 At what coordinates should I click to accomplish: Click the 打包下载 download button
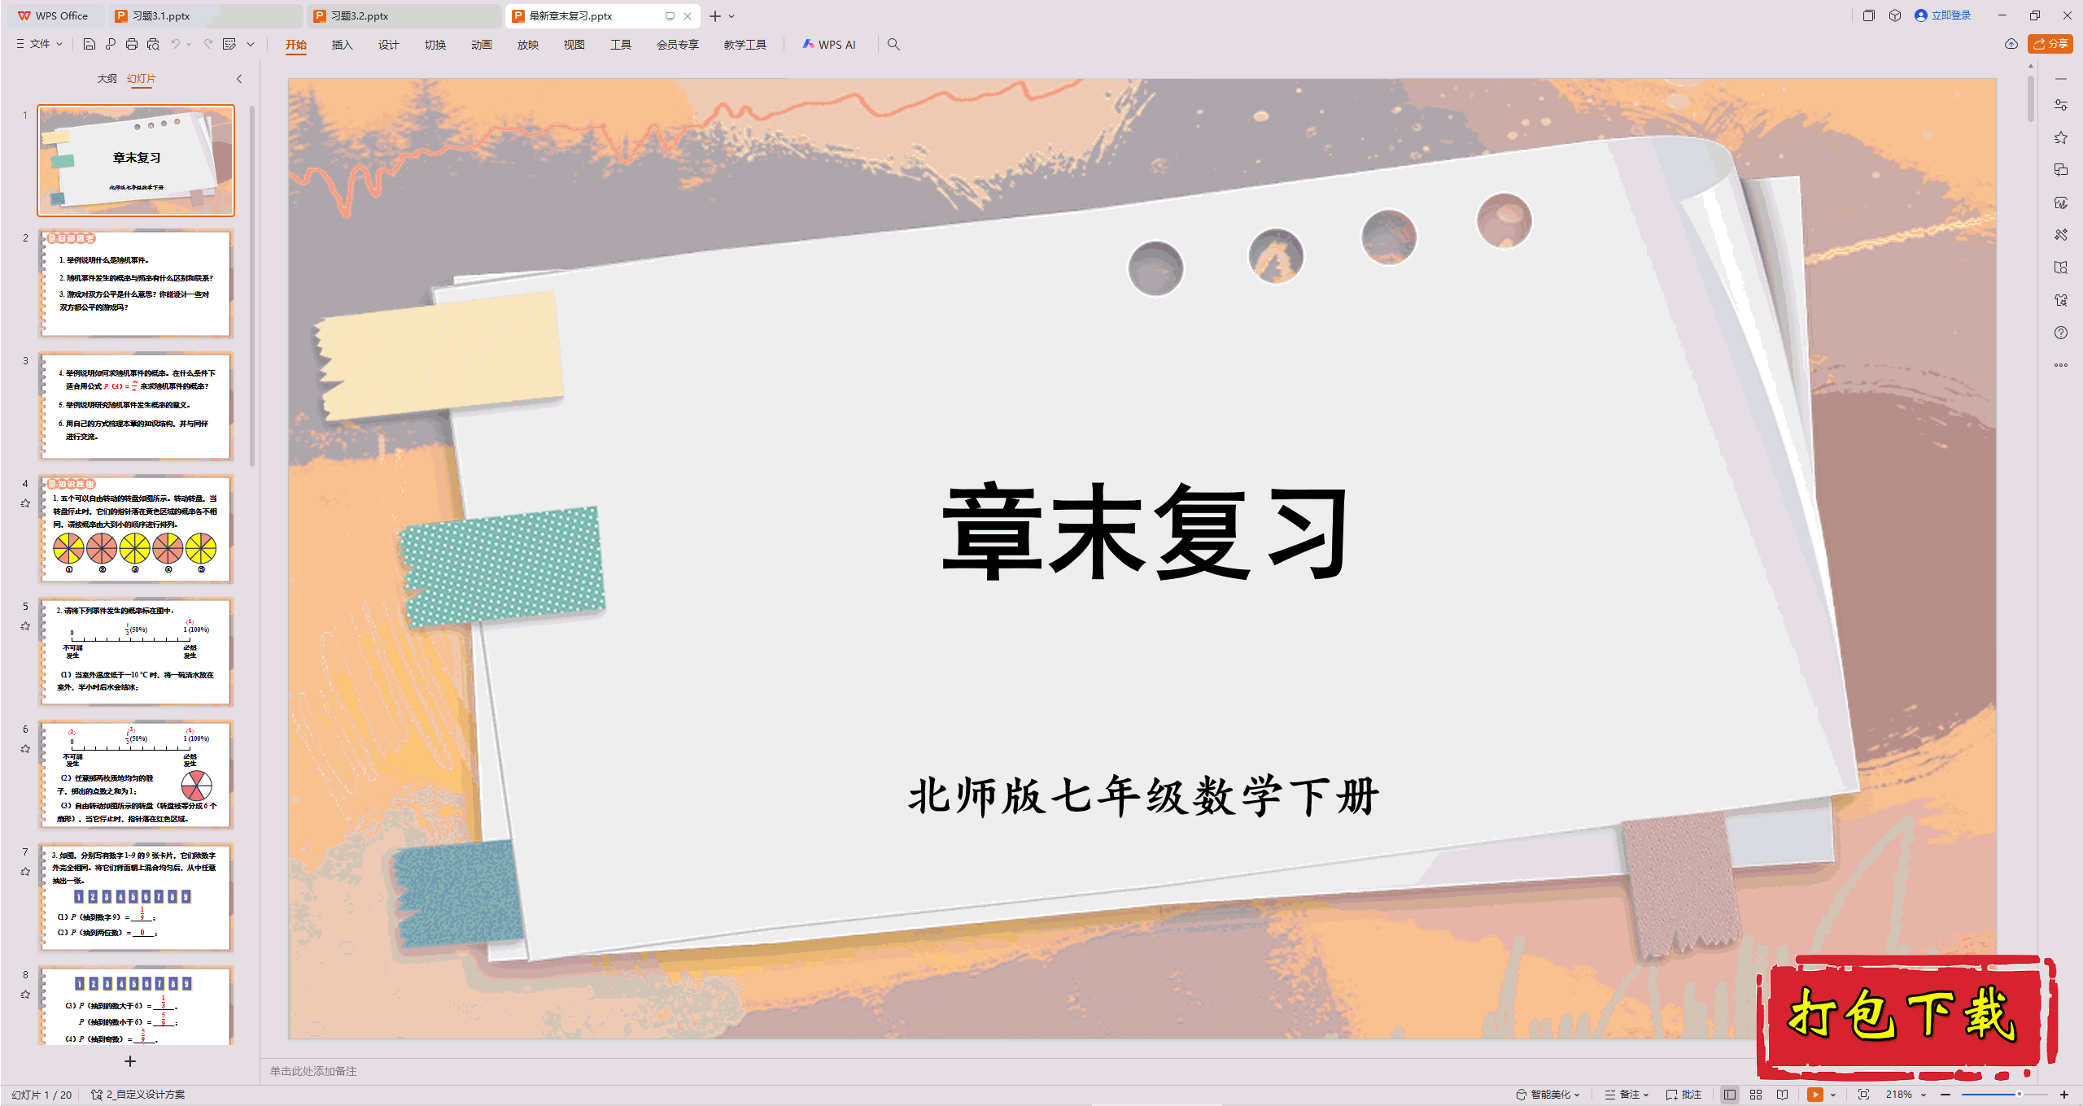[x=1906, y=1017]
